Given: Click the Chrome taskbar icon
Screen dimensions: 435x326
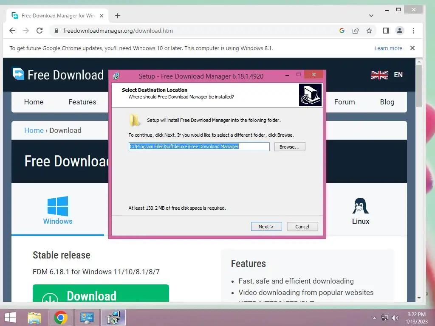Looking at the screenshot, I should 61,318.
